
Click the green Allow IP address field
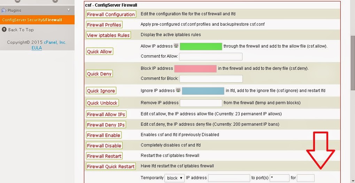(201, 47)
